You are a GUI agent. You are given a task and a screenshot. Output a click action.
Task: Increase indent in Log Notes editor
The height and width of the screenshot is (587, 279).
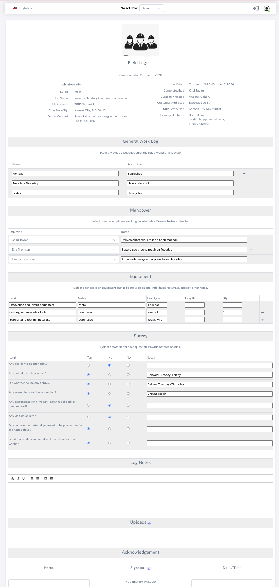coord(51,479)
